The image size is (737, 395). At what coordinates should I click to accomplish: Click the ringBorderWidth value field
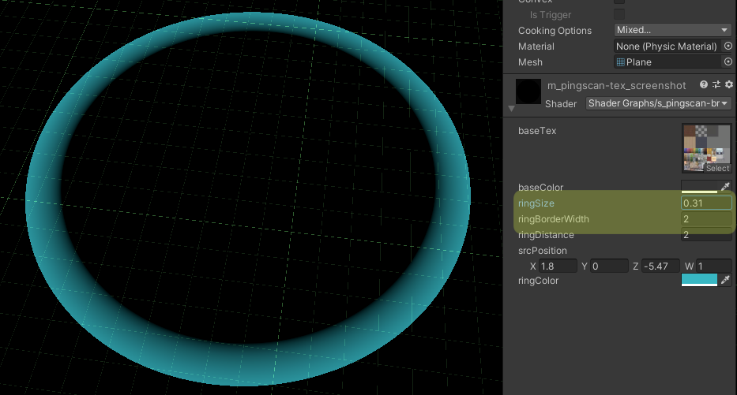point(705,219)
